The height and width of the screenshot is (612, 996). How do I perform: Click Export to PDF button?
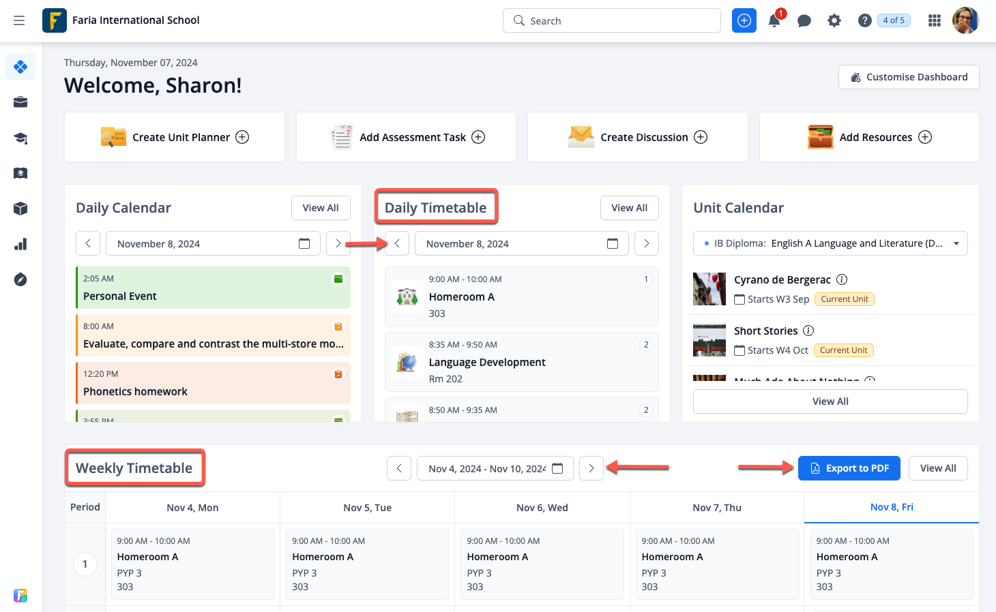coord(849,468)
